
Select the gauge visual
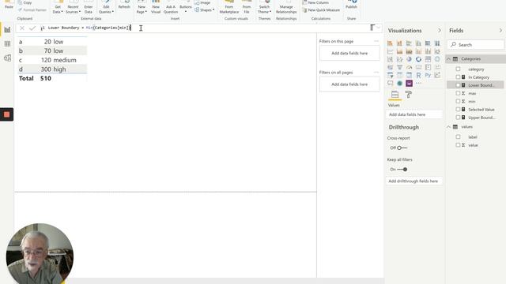pos(409,67)
